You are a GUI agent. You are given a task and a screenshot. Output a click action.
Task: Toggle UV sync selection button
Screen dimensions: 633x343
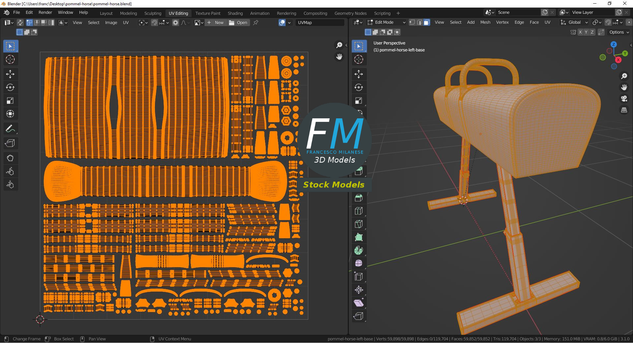pyautogui.click(x=20, y=22)
